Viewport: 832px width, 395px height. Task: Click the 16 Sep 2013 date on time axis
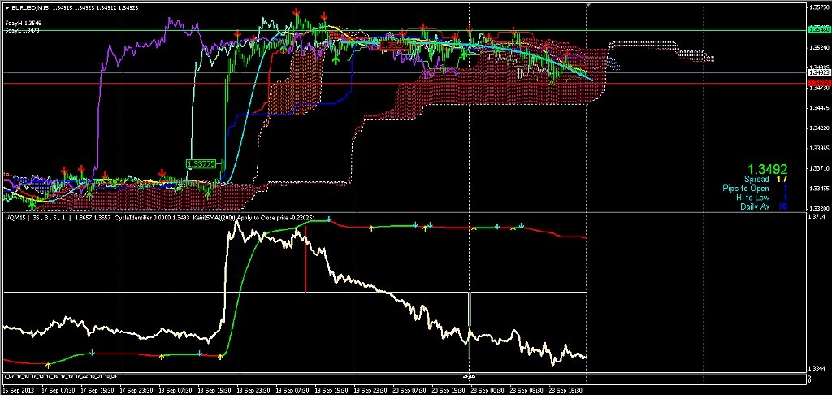coord(19,390)
